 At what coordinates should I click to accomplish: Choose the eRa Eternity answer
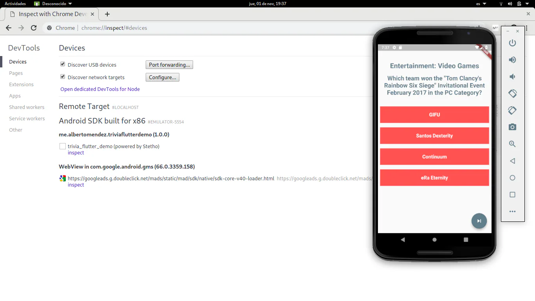(434, 178)
